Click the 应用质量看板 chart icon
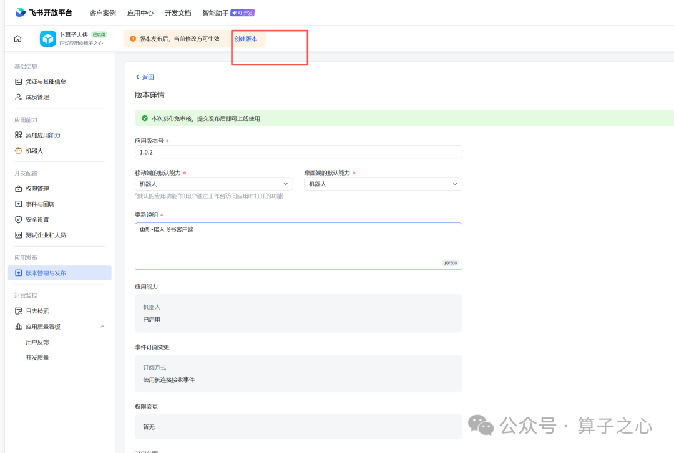674x453 pixels. [19, 327]
